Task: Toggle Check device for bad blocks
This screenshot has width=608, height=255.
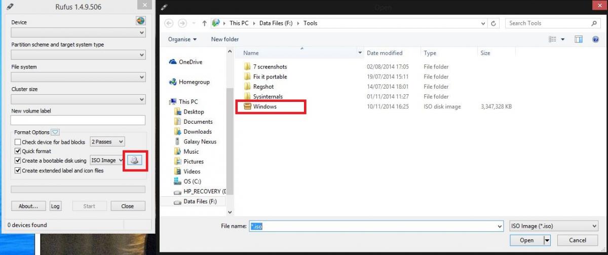Action: [18, 142]
